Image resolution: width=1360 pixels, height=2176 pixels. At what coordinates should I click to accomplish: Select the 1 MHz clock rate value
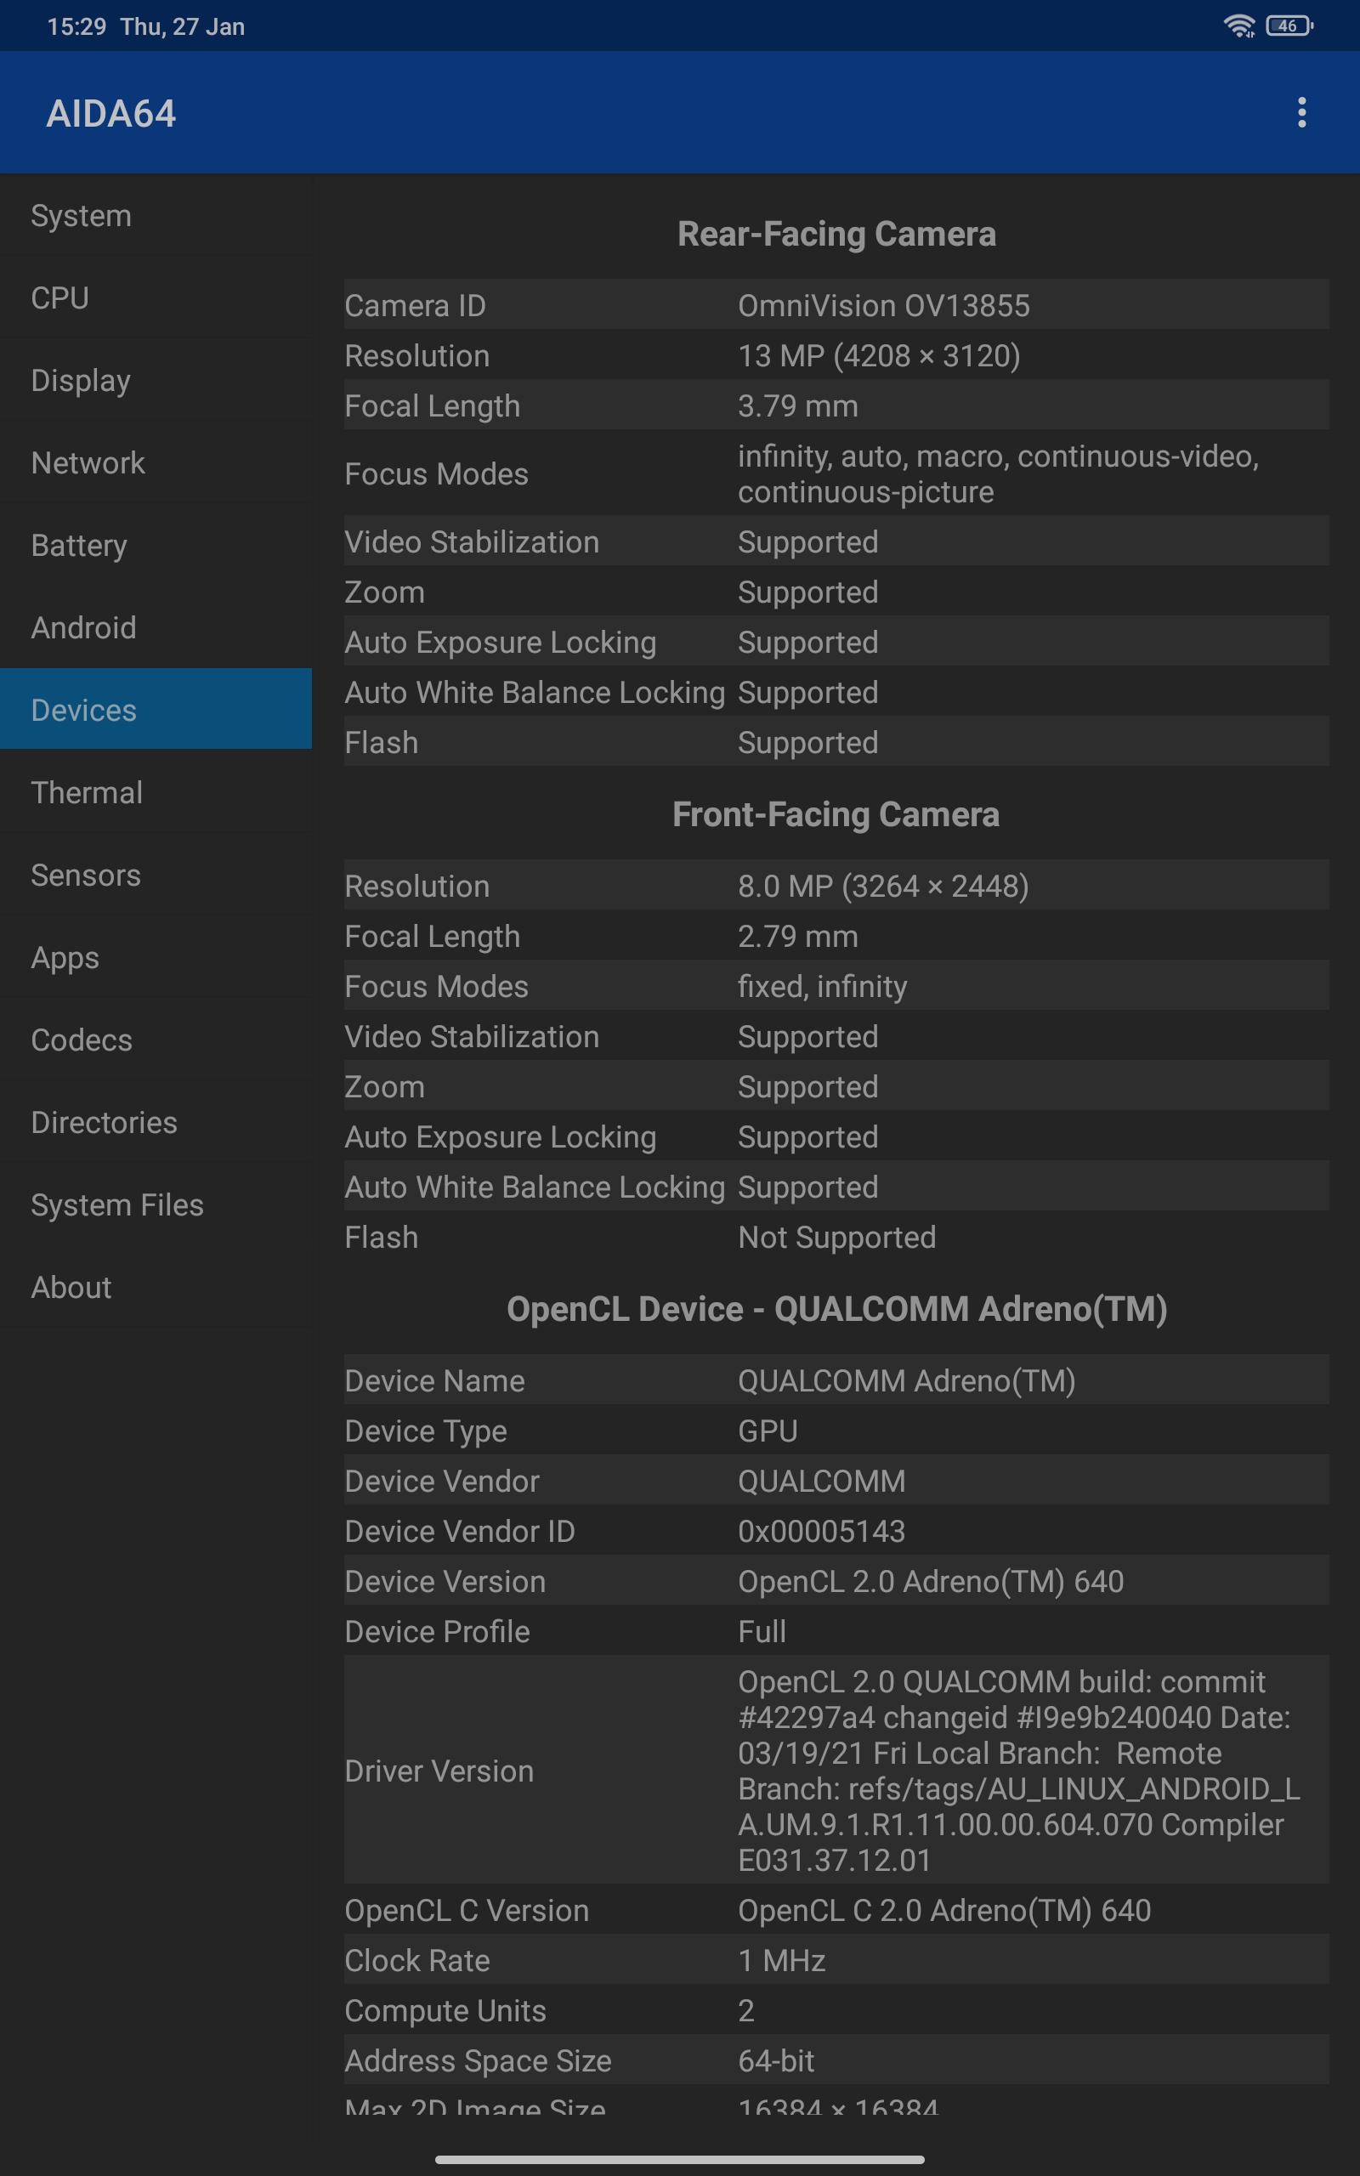[x=782, y=1961]
